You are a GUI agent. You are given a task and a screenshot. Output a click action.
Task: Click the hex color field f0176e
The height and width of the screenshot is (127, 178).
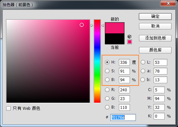point(123,117)
